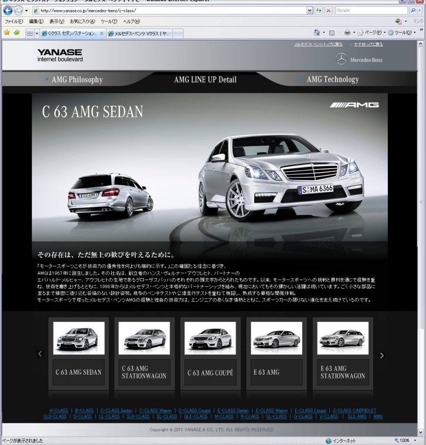426x445 pixels.
Task: Click the E-CLASS CABRIOLET footer link
Action: [x=355, y=410]
